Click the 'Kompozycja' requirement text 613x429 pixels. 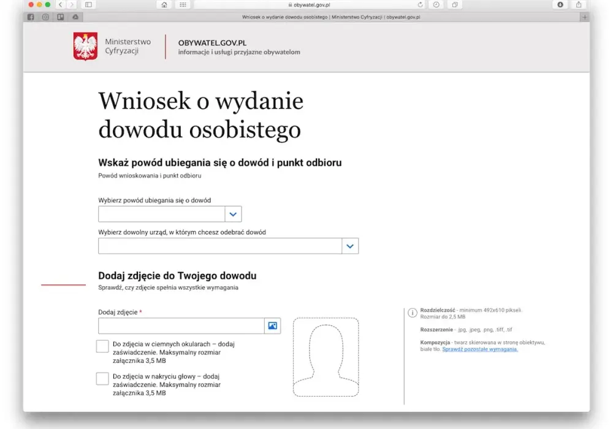click(482, 346)
